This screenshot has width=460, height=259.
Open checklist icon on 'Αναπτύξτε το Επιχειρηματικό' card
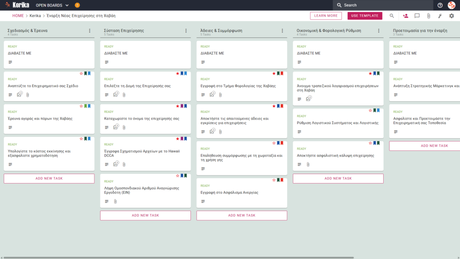[x=19, y=94]
